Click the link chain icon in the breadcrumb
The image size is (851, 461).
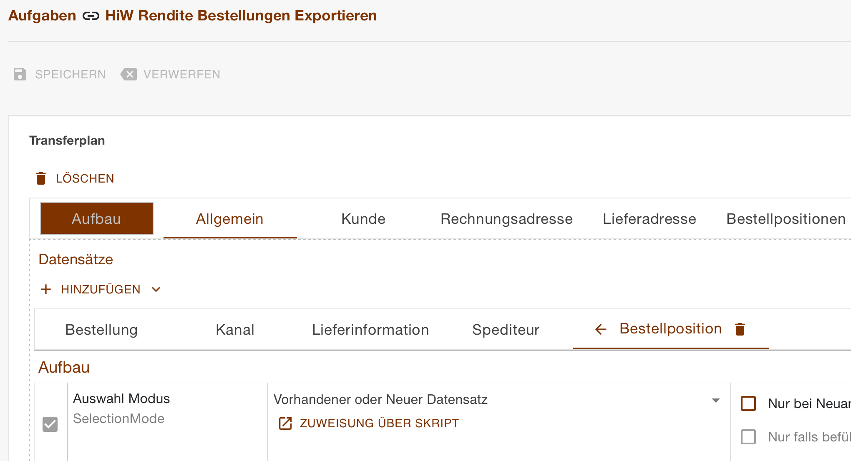click(x=91, y=16)
